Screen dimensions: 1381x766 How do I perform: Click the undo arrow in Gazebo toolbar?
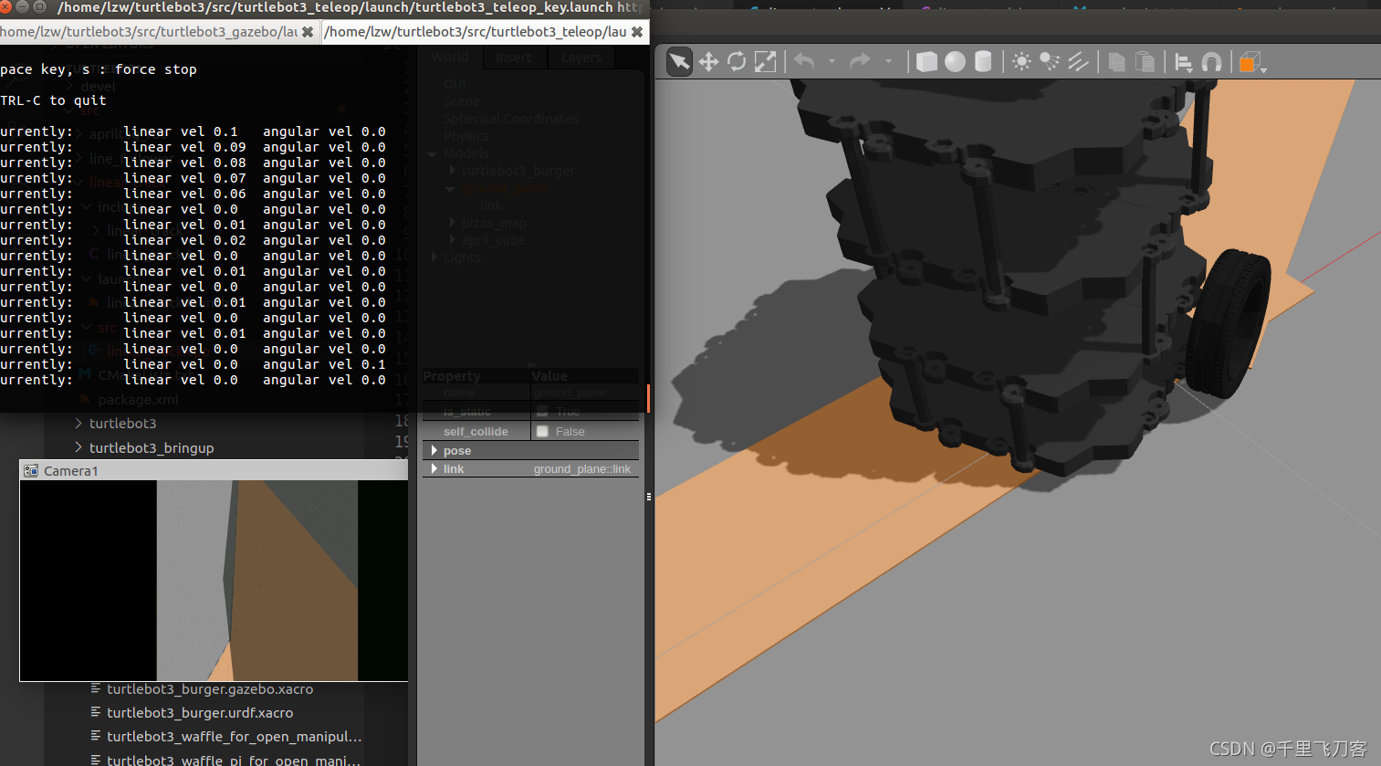tap(804, 61)
